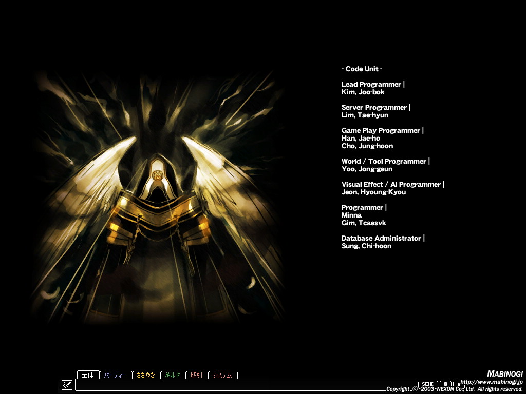Screen dimensions: 526x394
Task: Click the 'Lead Programmer |' credit title
Action: pyautogui.click(x=373, y=84)
